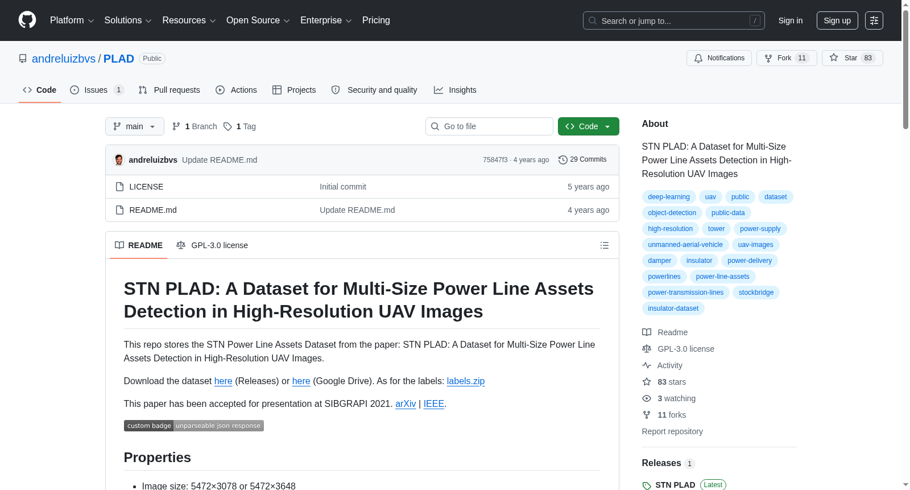The height and width of the screenshot is (490, 910).
Task: Click the stars icon in About sidebar
Action: tap(647, 382)
